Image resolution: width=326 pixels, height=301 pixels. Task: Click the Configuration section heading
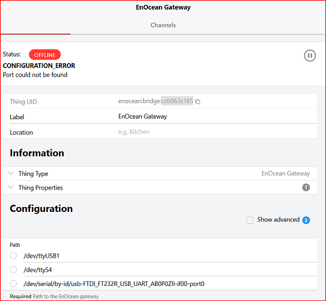coord(41,208)
